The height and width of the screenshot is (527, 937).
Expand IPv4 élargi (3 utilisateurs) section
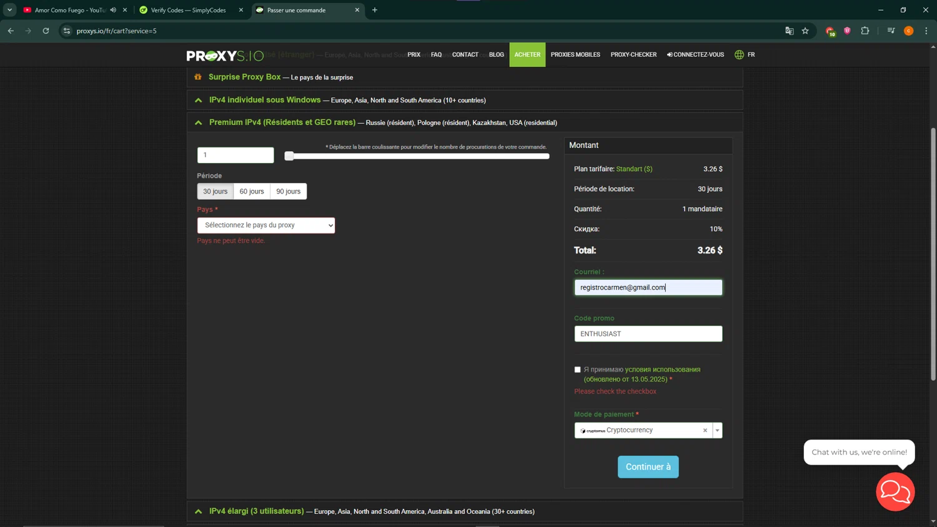[465, 511]
